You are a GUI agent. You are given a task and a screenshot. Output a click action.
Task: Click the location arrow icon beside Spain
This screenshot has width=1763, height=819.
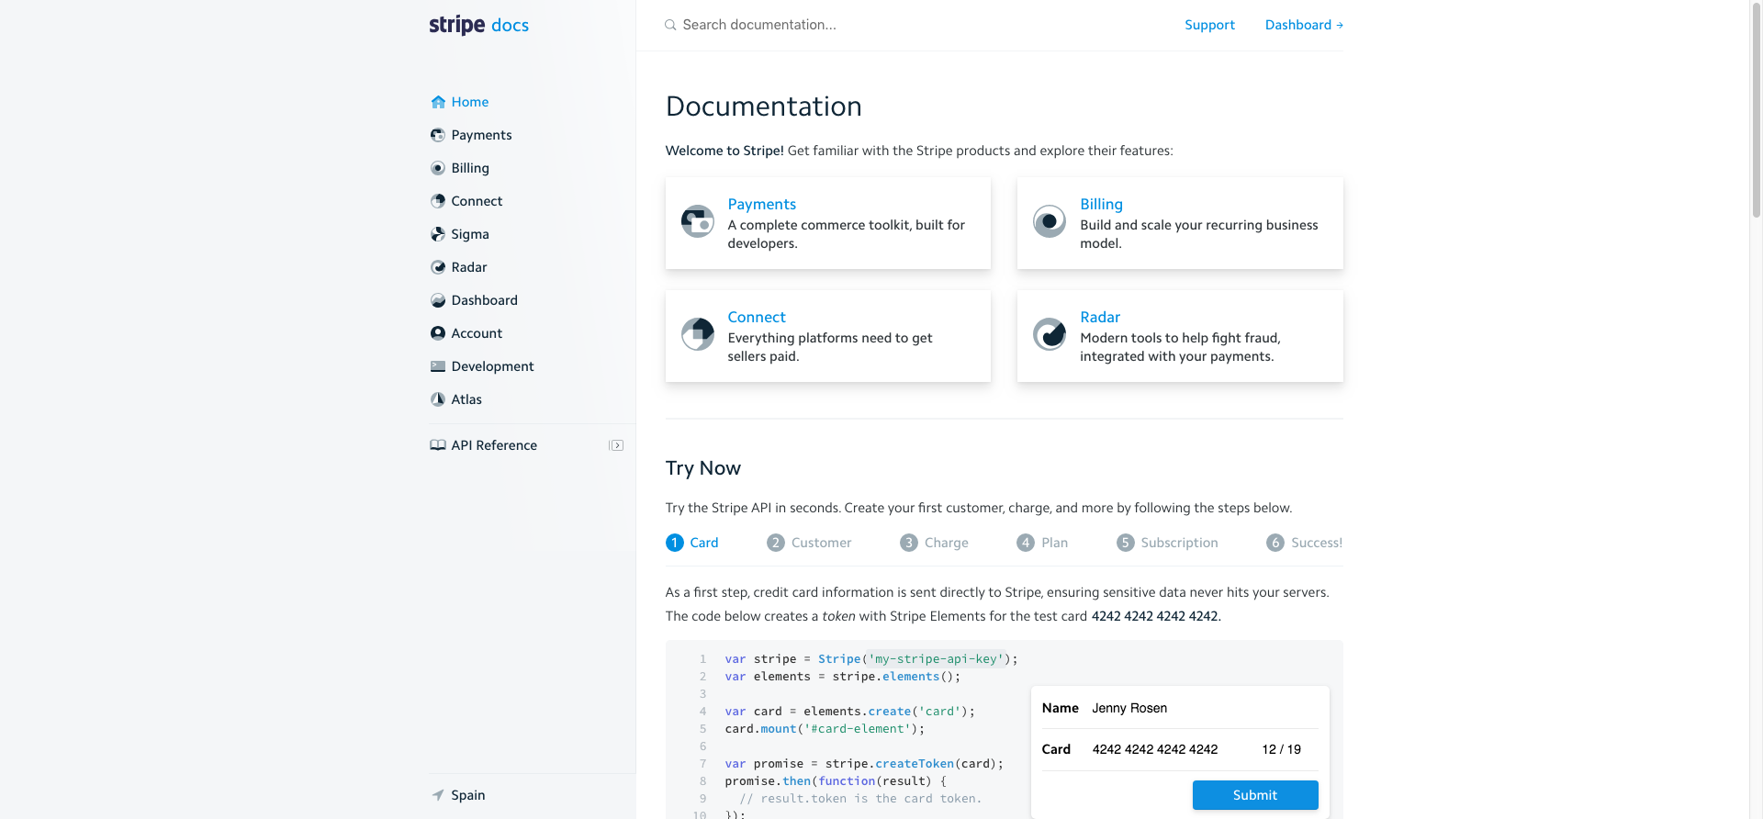click(438, 795)
